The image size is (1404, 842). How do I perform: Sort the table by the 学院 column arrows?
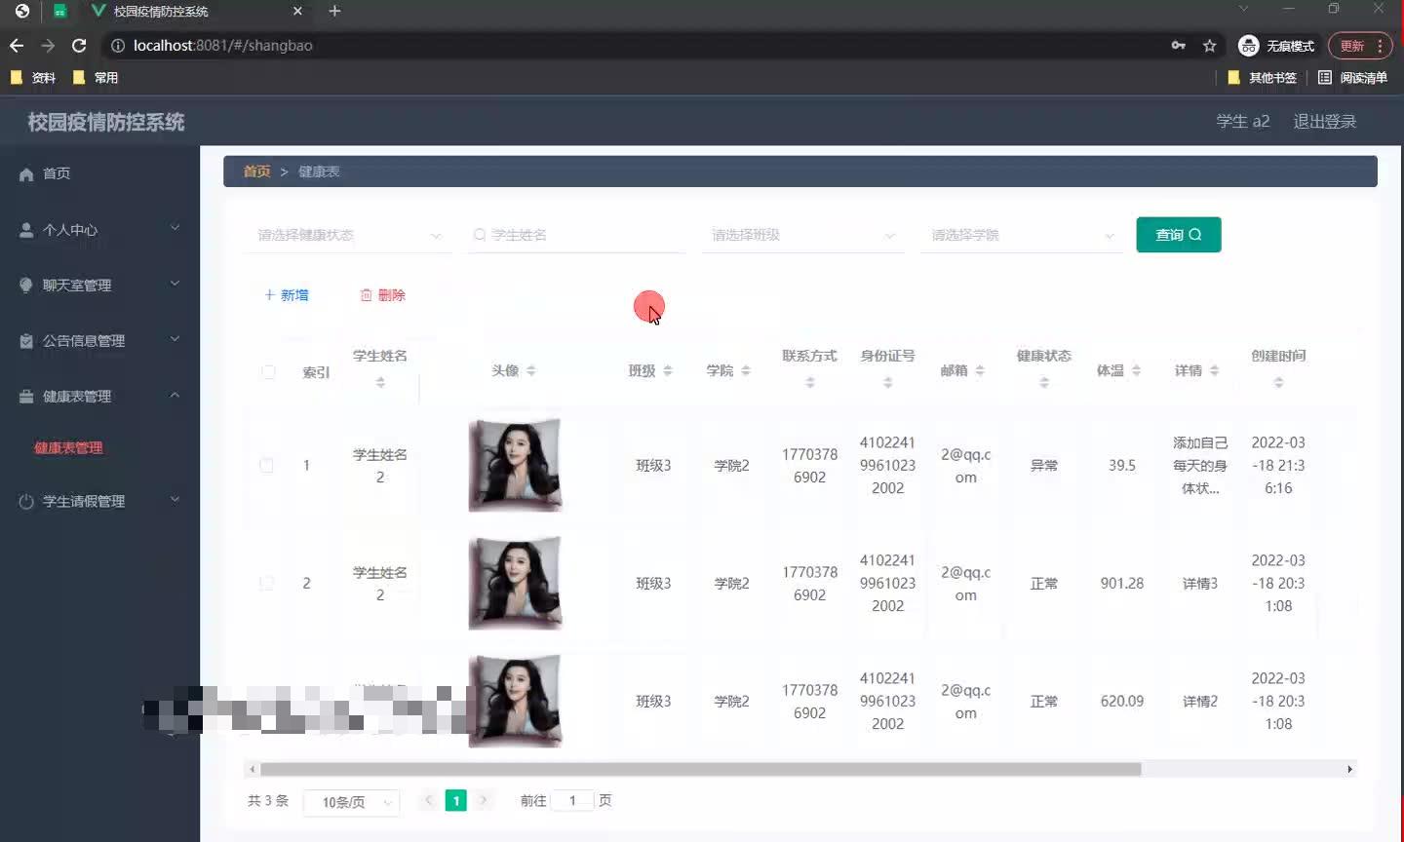[746, 370]
